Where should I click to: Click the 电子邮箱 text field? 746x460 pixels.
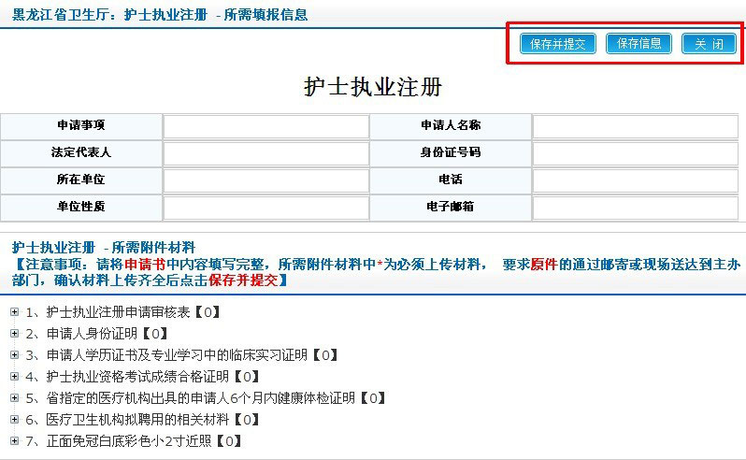pyautogui.click(x=636, y=207)
